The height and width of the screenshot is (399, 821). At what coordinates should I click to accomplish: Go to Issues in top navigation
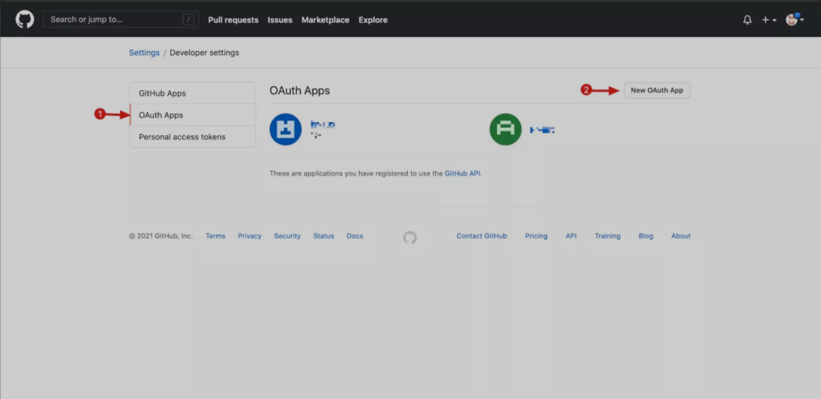click(280, 20)
